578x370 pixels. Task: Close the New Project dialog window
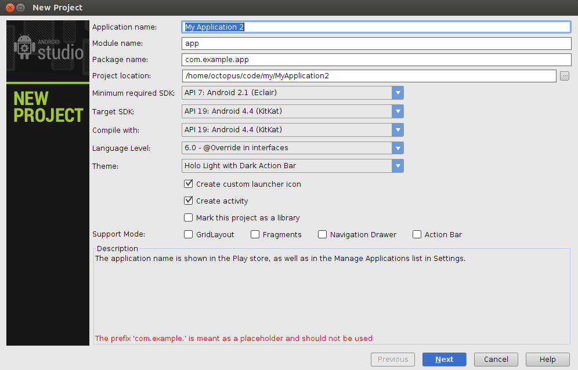[x=10, y=8]
